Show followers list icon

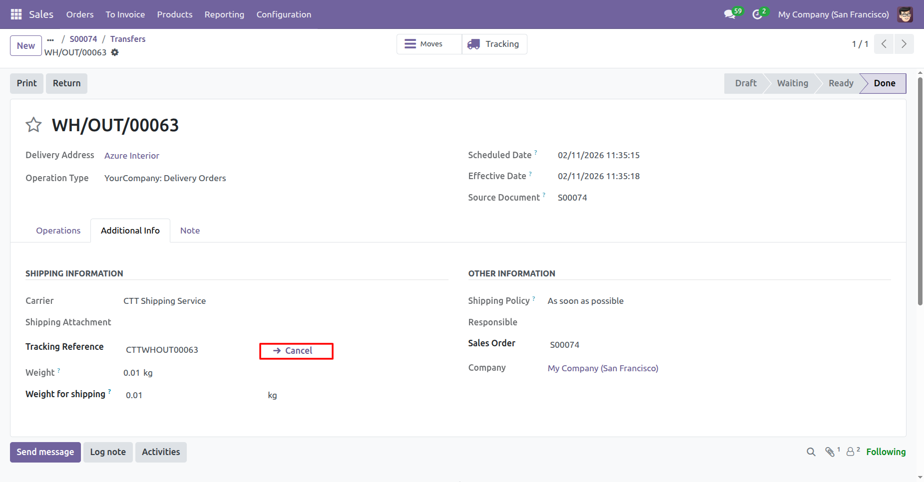tap(851, 452)
